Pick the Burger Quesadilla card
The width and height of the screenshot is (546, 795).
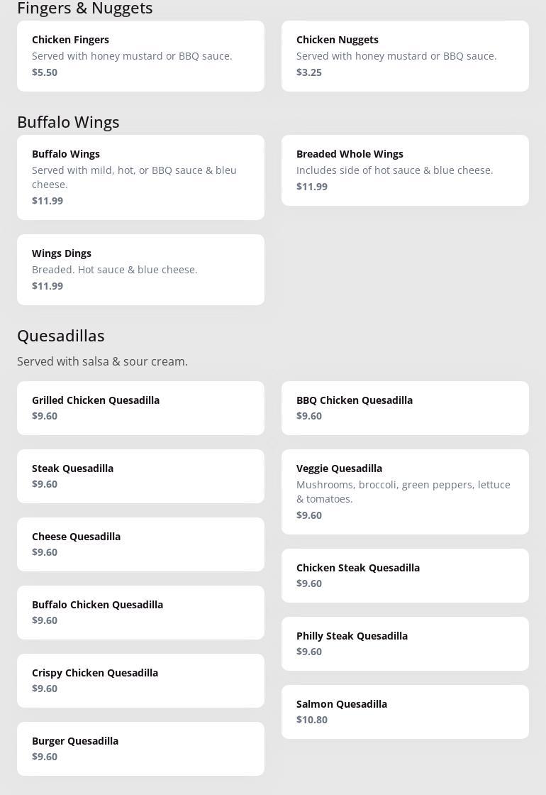tap(140, 749)
